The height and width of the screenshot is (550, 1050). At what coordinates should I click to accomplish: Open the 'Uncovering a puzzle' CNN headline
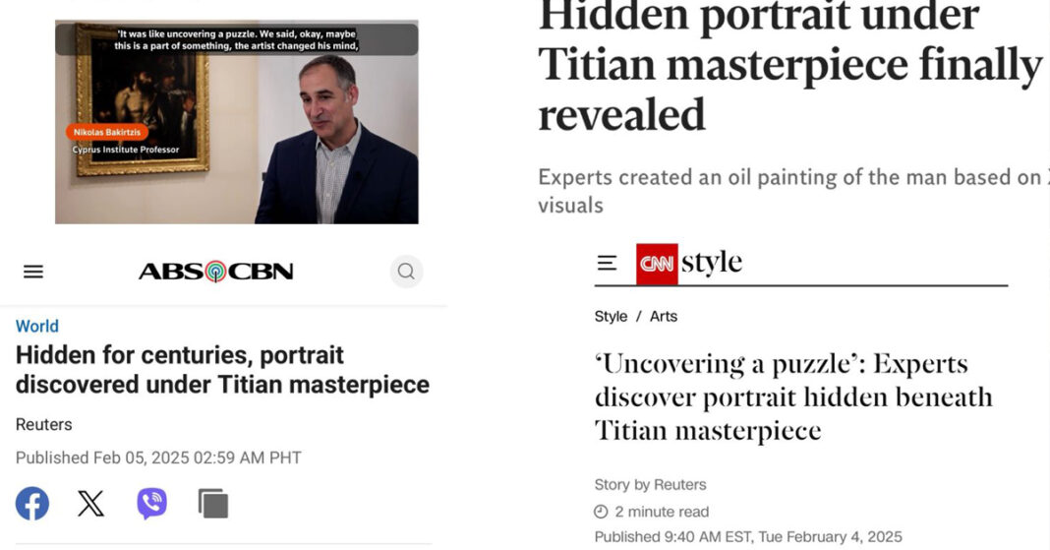792,397
